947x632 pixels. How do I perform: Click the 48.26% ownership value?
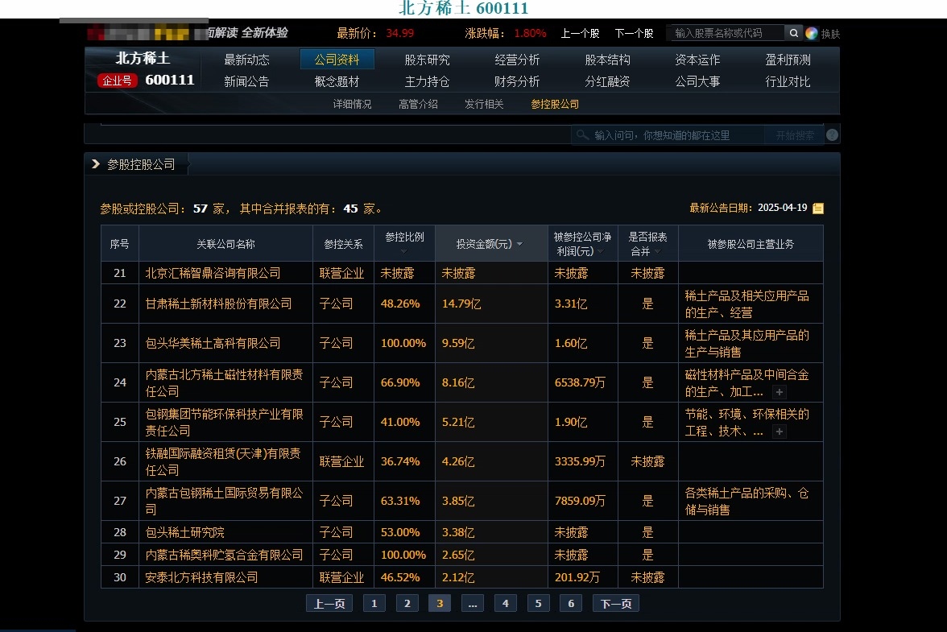[x=399, y=304]
